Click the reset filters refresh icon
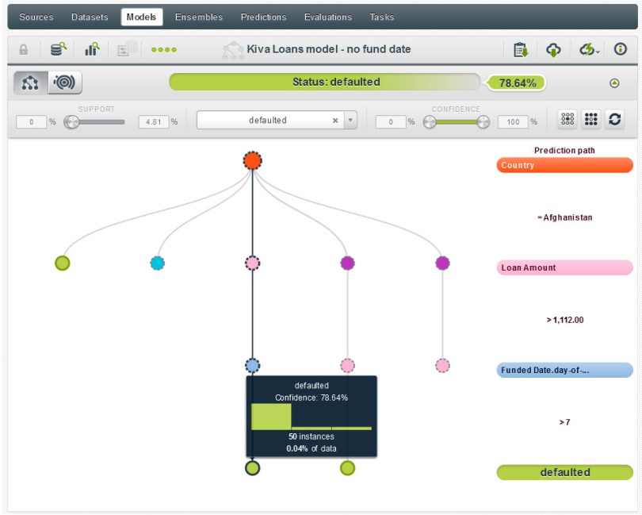The image size is (642, 515). (614, 120)
